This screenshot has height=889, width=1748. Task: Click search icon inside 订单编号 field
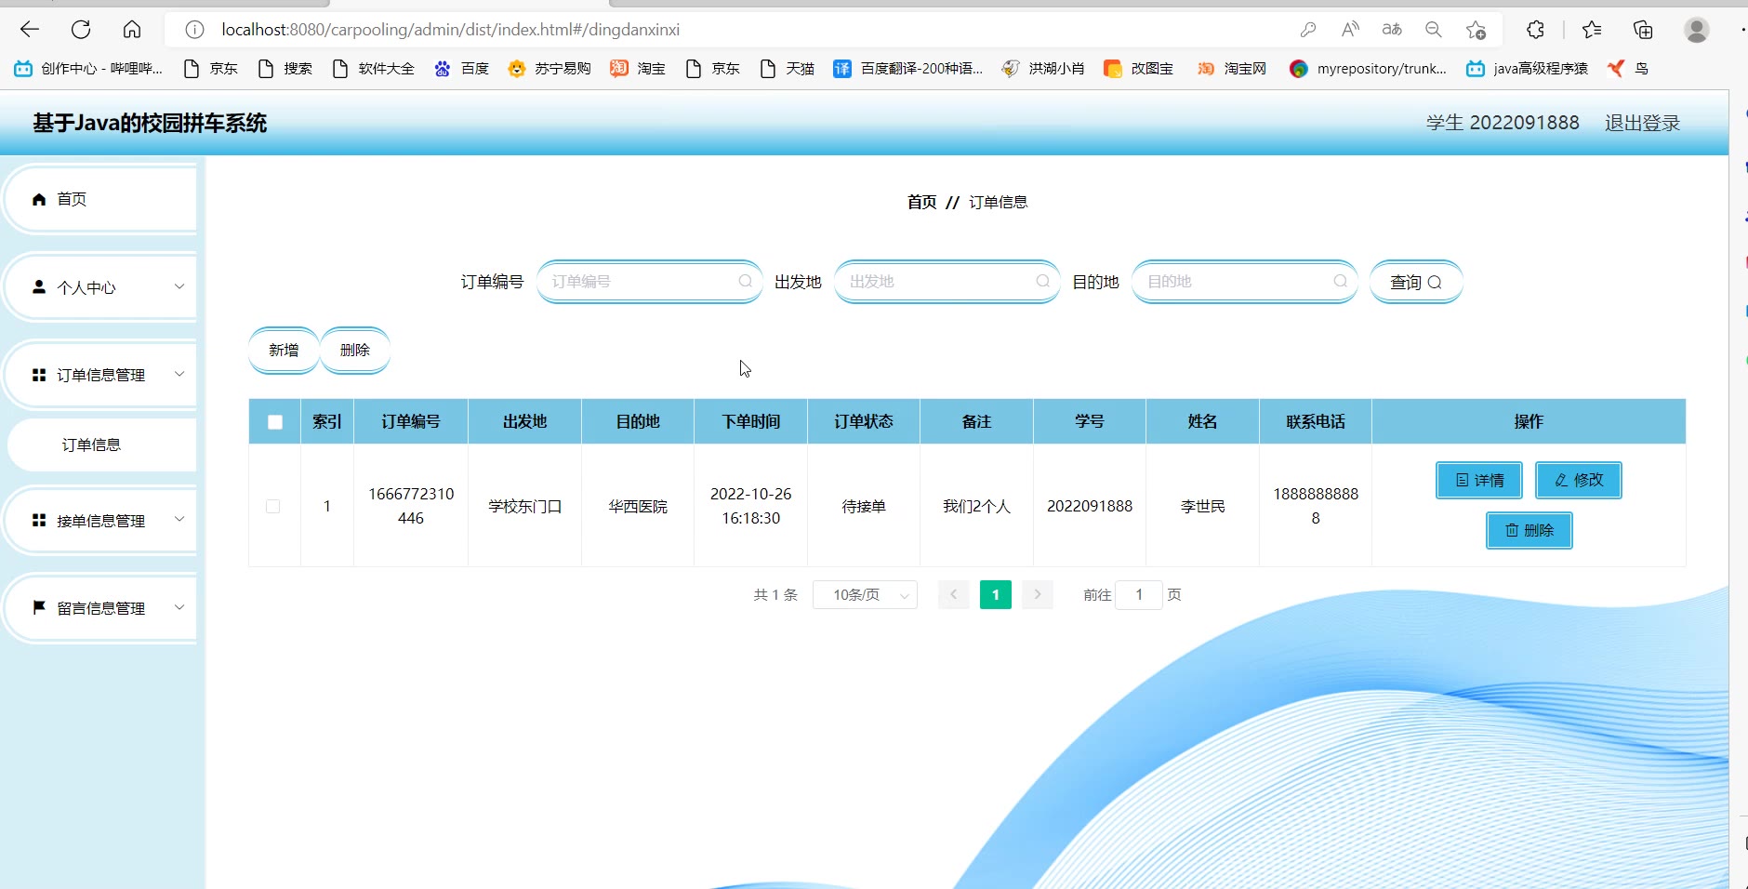745,282
